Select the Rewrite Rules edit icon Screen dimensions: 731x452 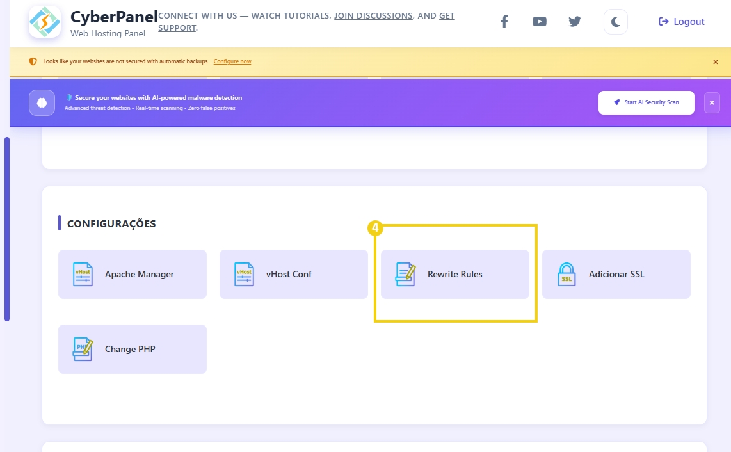tap(405, 274)
